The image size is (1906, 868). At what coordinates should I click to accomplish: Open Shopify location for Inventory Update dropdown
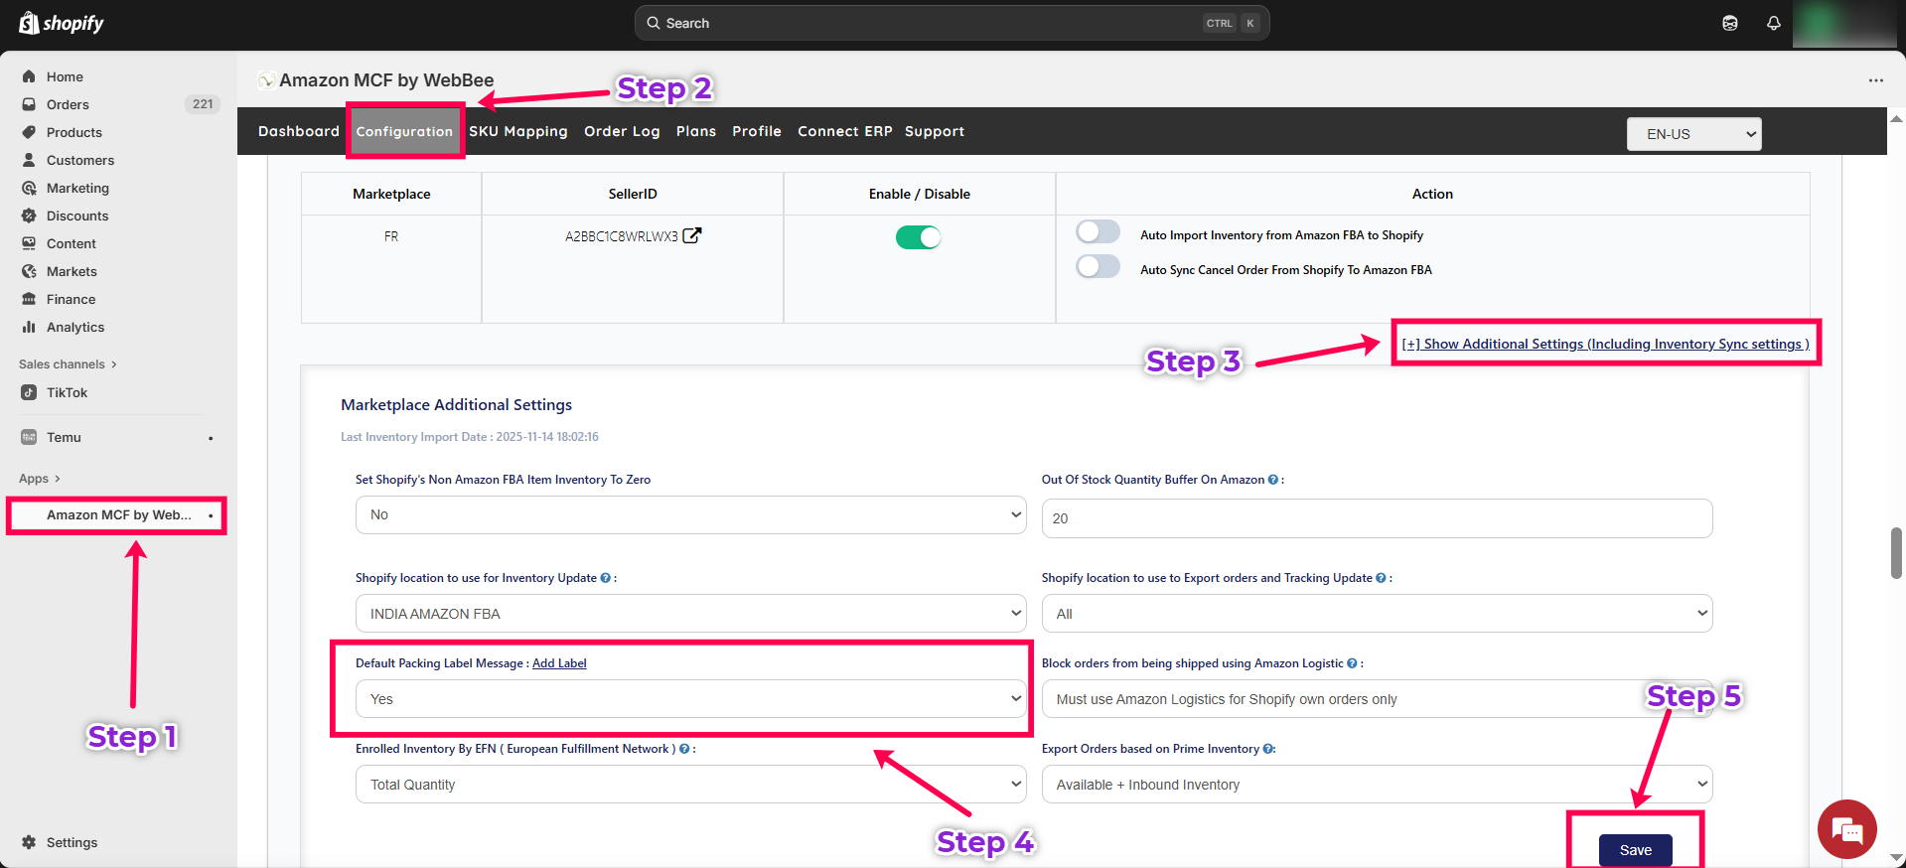[x=690, y=614]
